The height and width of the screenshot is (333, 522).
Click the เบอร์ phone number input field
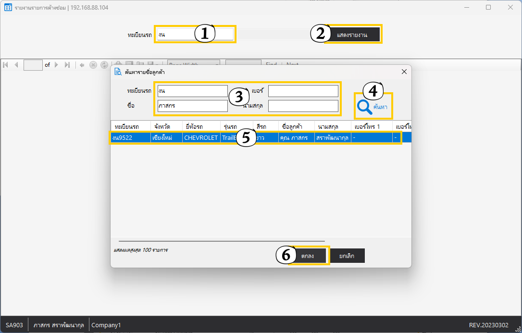(303, 91)
